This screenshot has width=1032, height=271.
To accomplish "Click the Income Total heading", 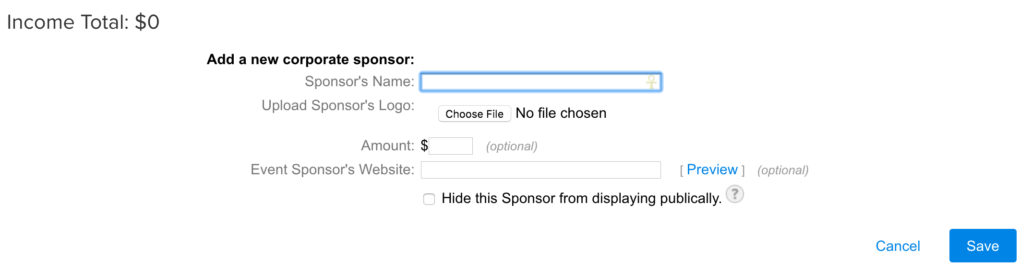I will coord(83,22).
